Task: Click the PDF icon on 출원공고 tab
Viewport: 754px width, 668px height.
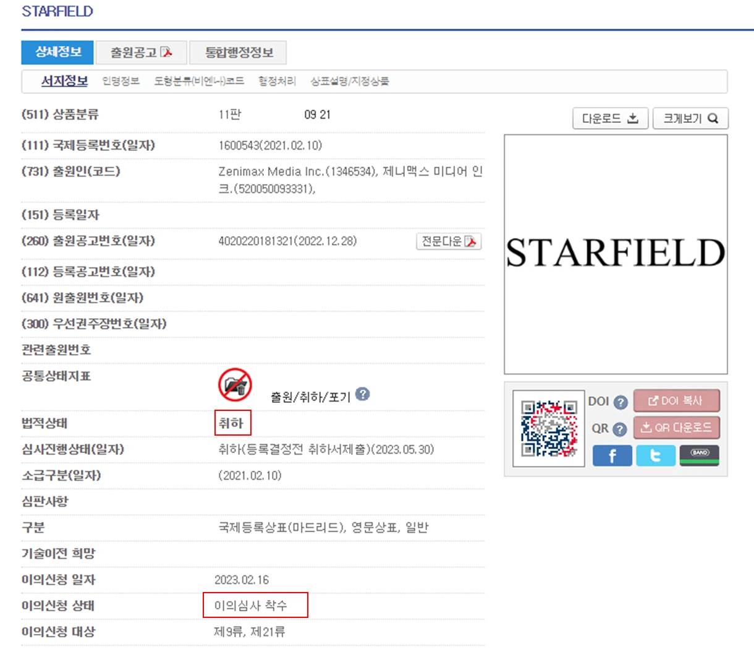Action: pyautogui.click(x=166, y=52)
